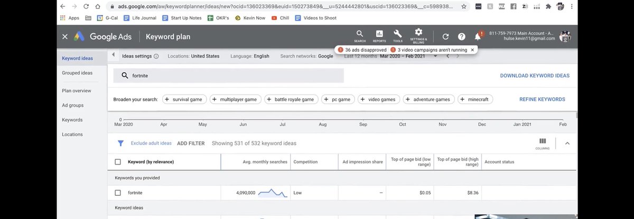The width and height of the screenshot is (634, 219).
Task: Open the Reports menu icon
Action: point(379,35)
